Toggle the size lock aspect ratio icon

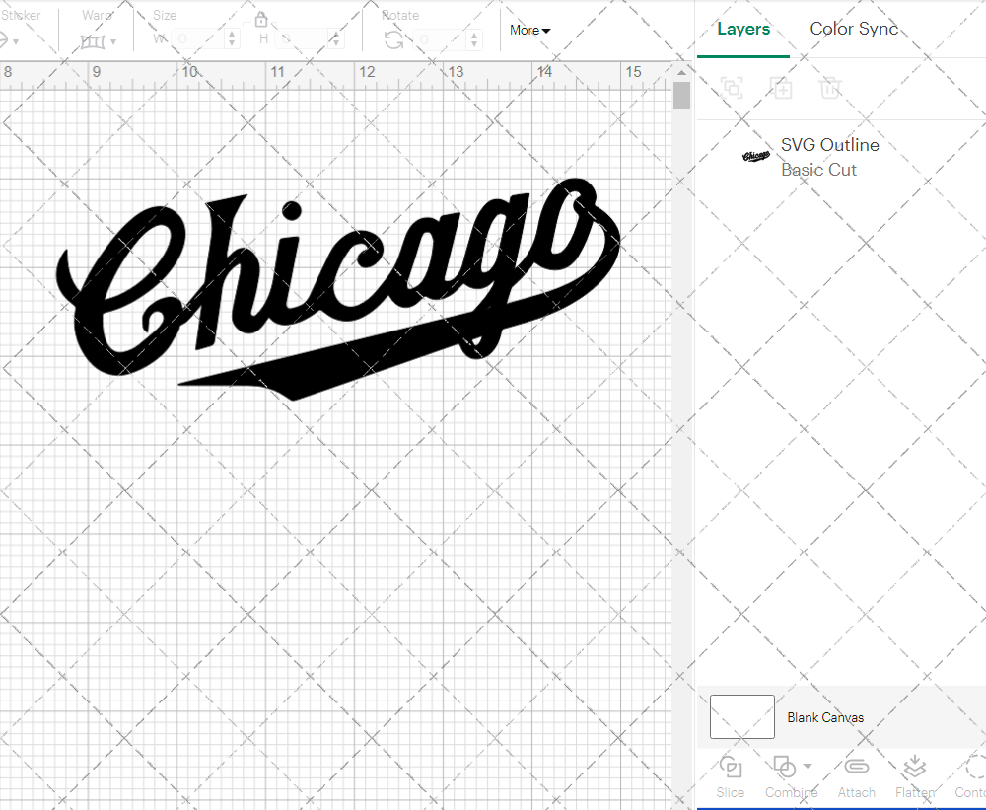click(261, 20)
